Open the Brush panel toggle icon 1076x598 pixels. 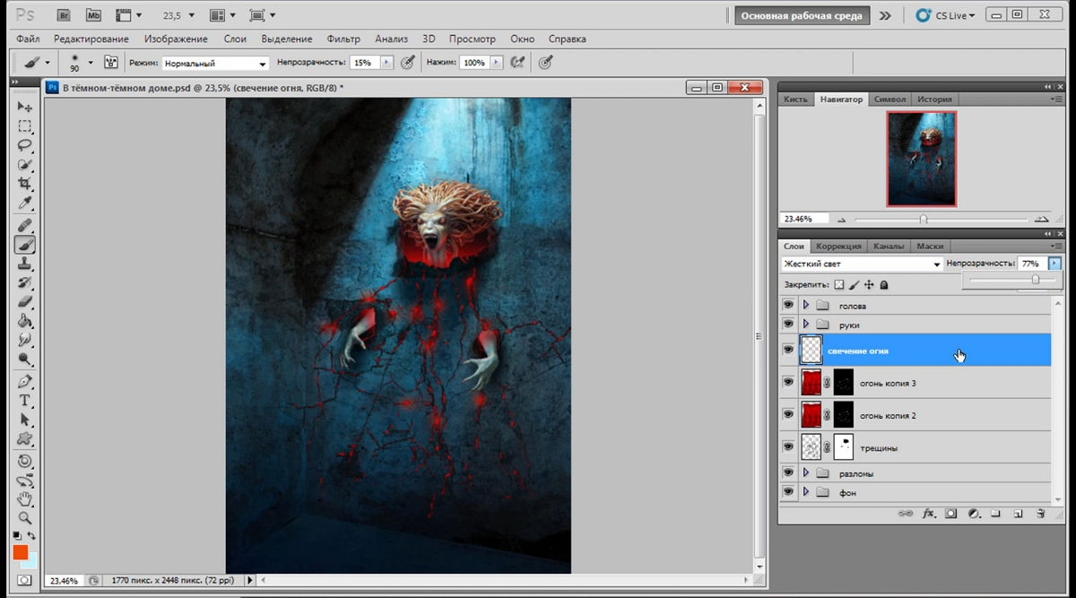[111, 63]
